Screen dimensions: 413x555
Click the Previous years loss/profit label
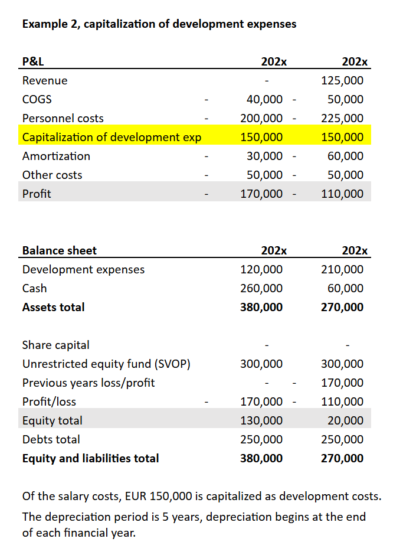pos(88,383)
